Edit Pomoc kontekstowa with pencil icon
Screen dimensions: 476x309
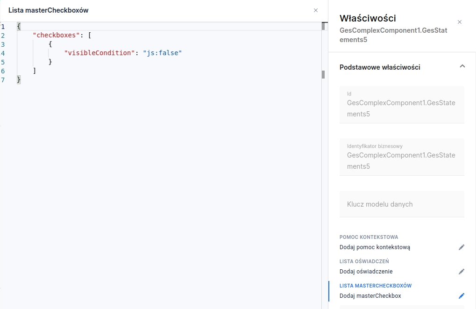click(x=462, y=247)
